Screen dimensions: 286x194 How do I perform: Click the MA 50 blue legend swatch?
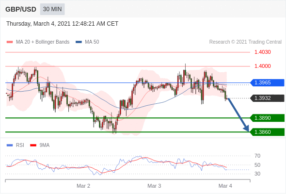pyautogui.click(x=79, y=42)
